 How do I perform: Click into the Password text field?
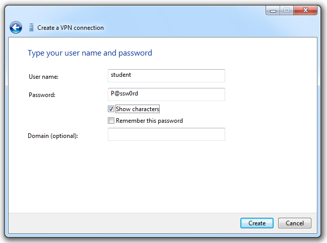[166, 94]
